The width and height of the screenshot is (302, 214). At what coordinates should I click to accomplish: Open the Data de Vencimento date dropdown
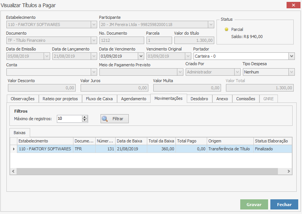point(140,56)
